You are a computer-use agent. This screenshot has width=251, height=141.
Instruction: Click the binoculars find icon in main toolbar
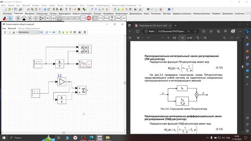(x=79, y=9)
